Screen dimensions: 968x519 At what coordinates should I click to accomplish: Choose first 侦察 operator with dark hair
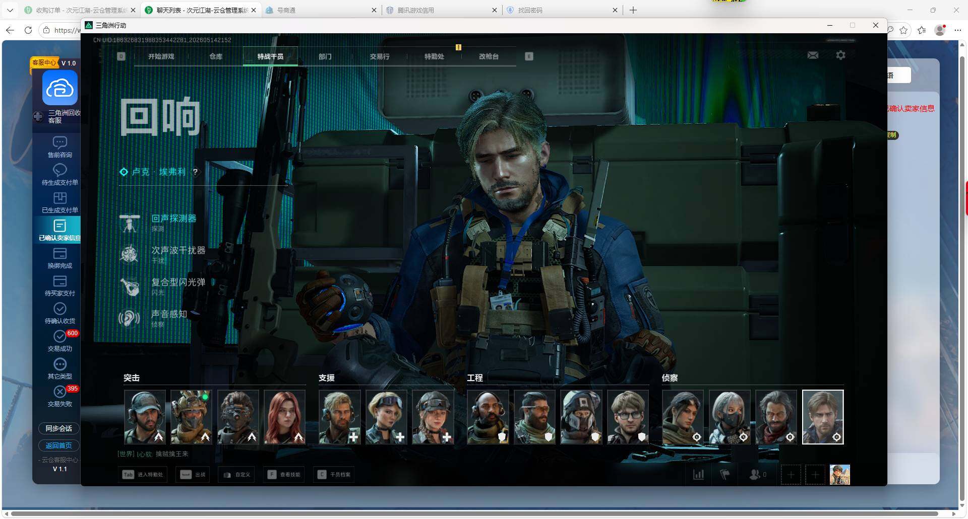pos(683,417)
